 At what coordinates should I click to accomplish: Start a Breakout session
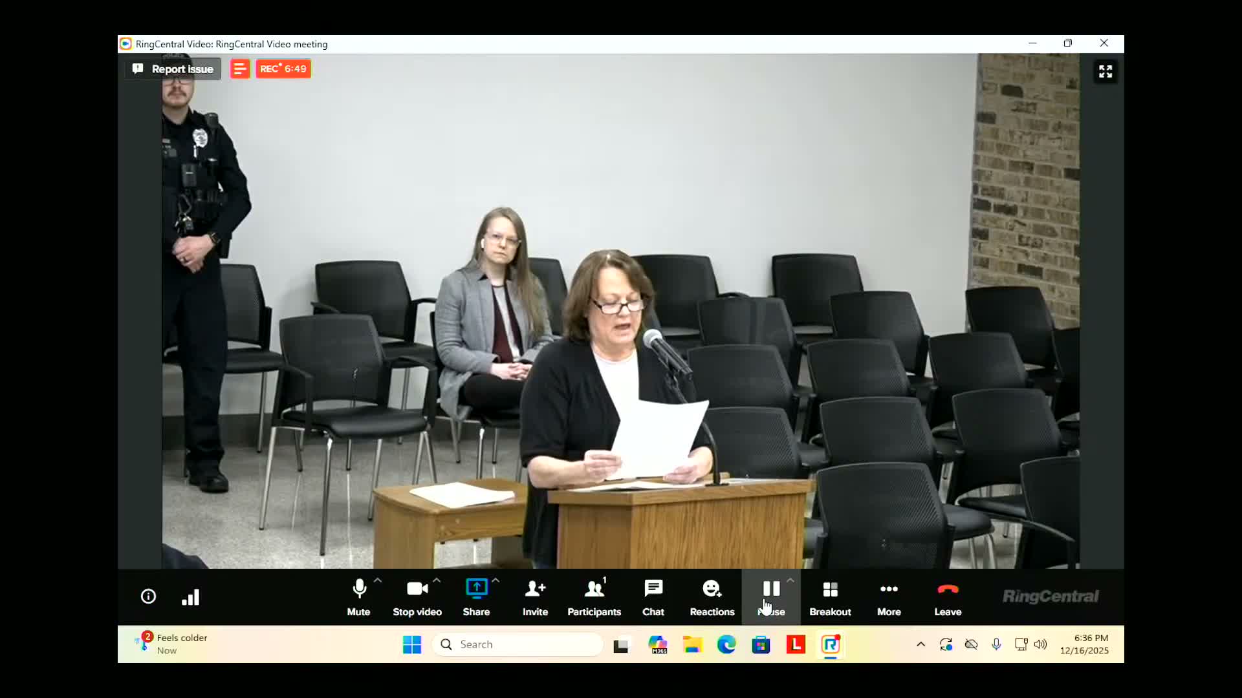[x=830, y=596]
